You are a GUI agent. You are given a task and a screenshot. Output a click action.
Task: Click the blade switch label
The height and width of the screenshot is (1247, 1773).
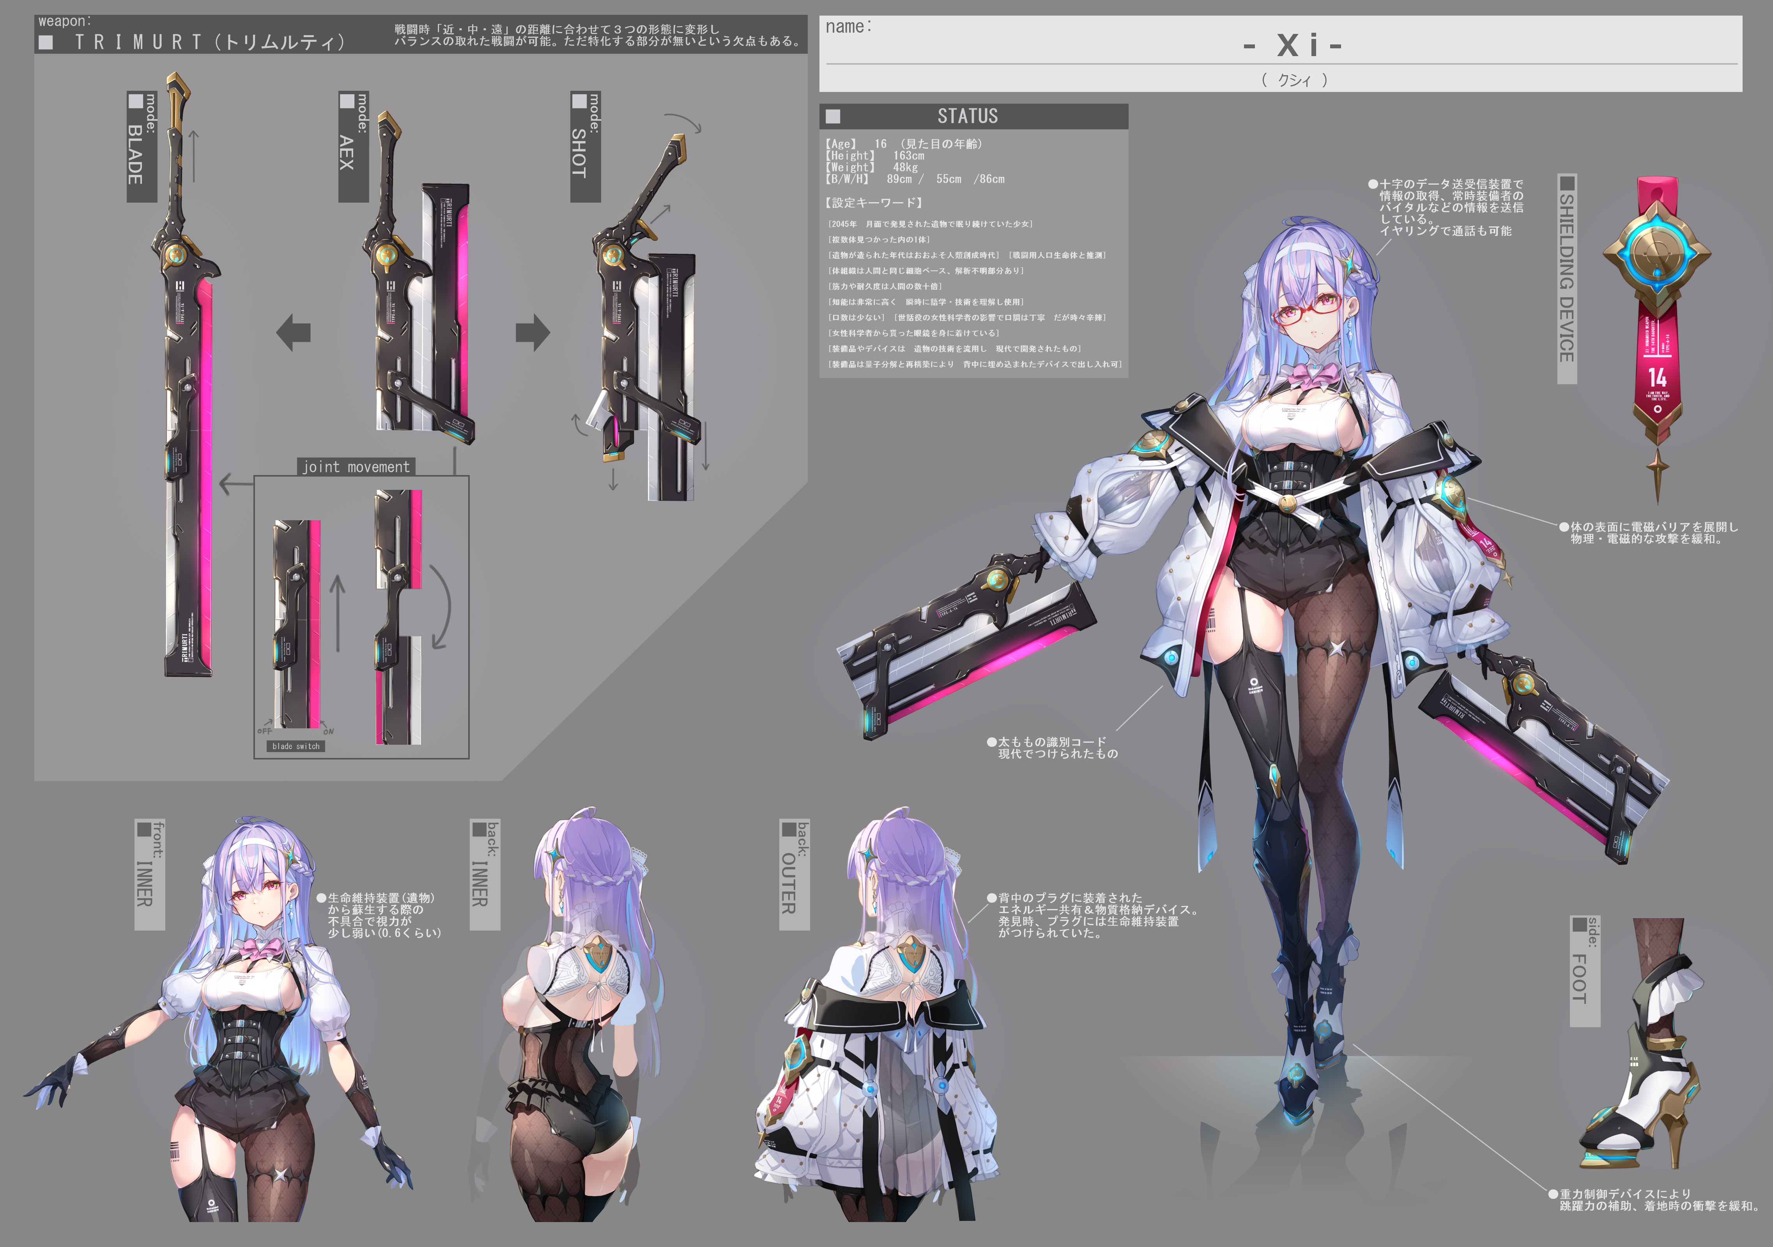pos(296,746)
